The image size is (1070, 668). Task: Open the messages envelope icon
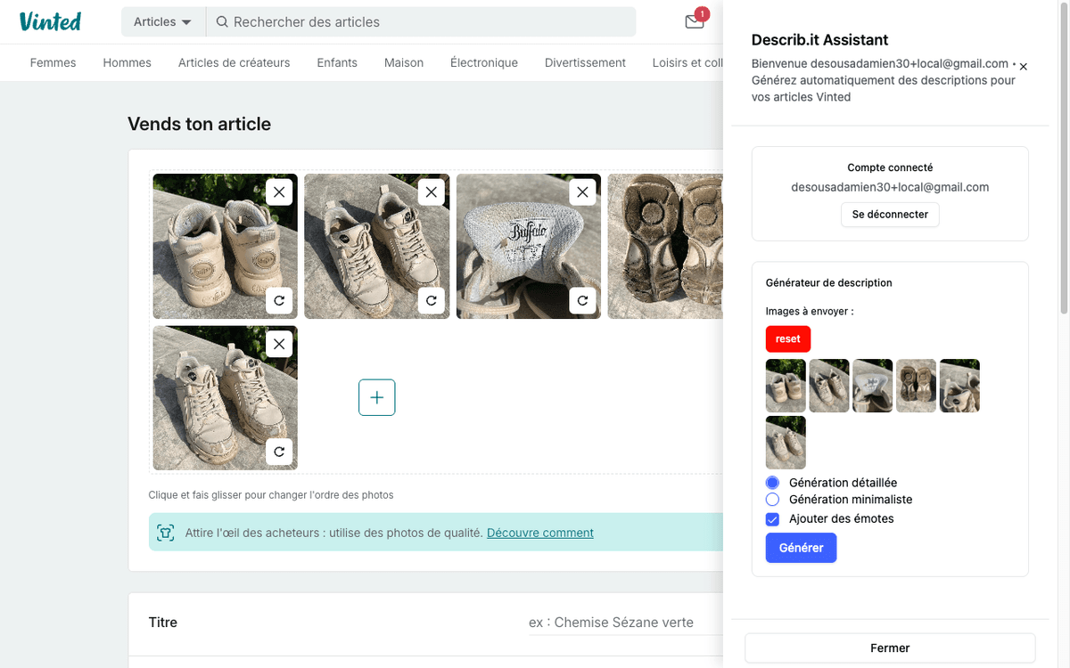click(x=695, y=22)
